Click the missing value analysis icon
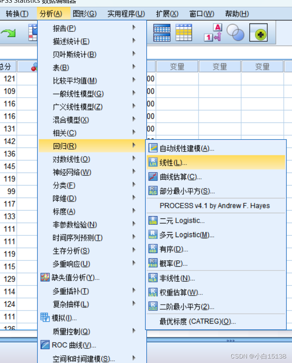The width and height of the screenshot is (292, 363). (x=45, y=277)
